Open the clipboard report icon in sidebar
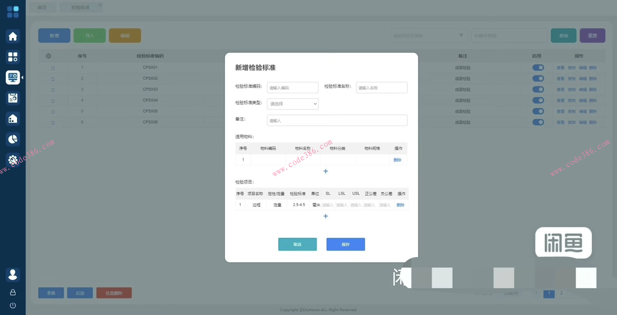This screenshot has width=617, height=315. 13,98
